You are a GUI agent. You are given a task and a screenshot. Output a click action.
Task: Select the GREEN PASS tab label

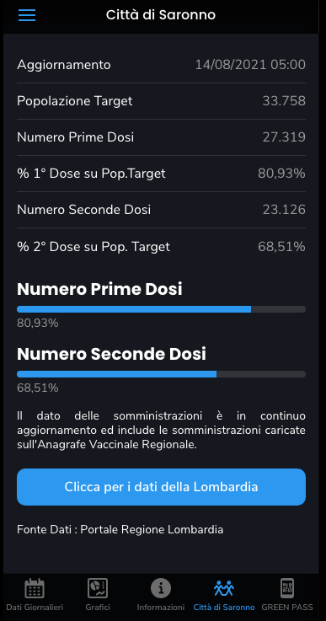pos(287,608)
